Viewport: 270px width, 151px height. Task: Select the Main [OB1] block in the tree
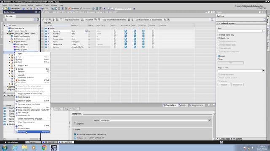21,47
